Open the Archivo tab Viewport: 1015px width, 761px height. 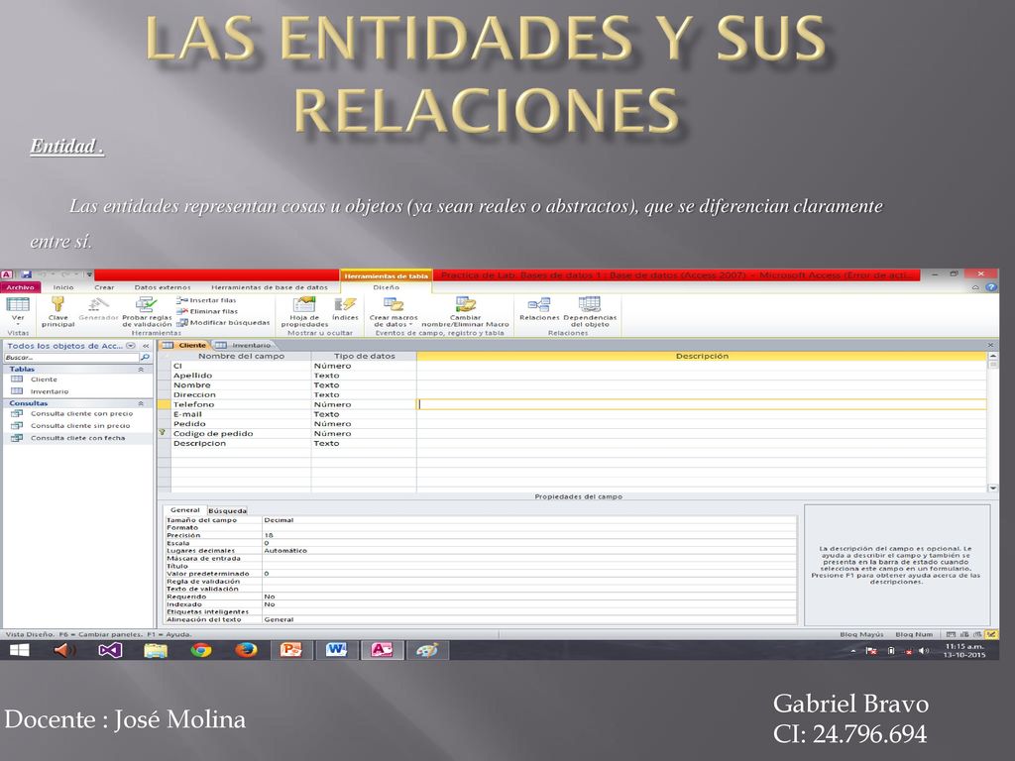(x=20, y=287)
